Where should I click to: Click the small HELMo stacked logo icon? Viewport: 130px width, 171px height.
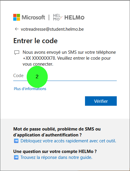click(58, 17)
